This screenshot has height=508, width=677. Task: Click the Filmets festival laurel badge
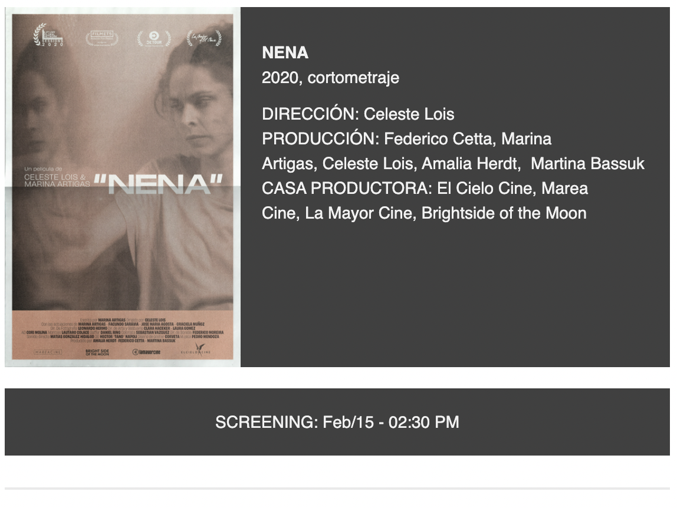[102, 38]
